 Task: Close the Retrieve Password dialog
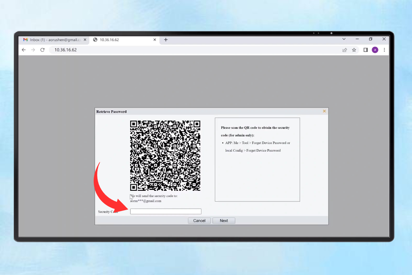(x=324, y=111)
